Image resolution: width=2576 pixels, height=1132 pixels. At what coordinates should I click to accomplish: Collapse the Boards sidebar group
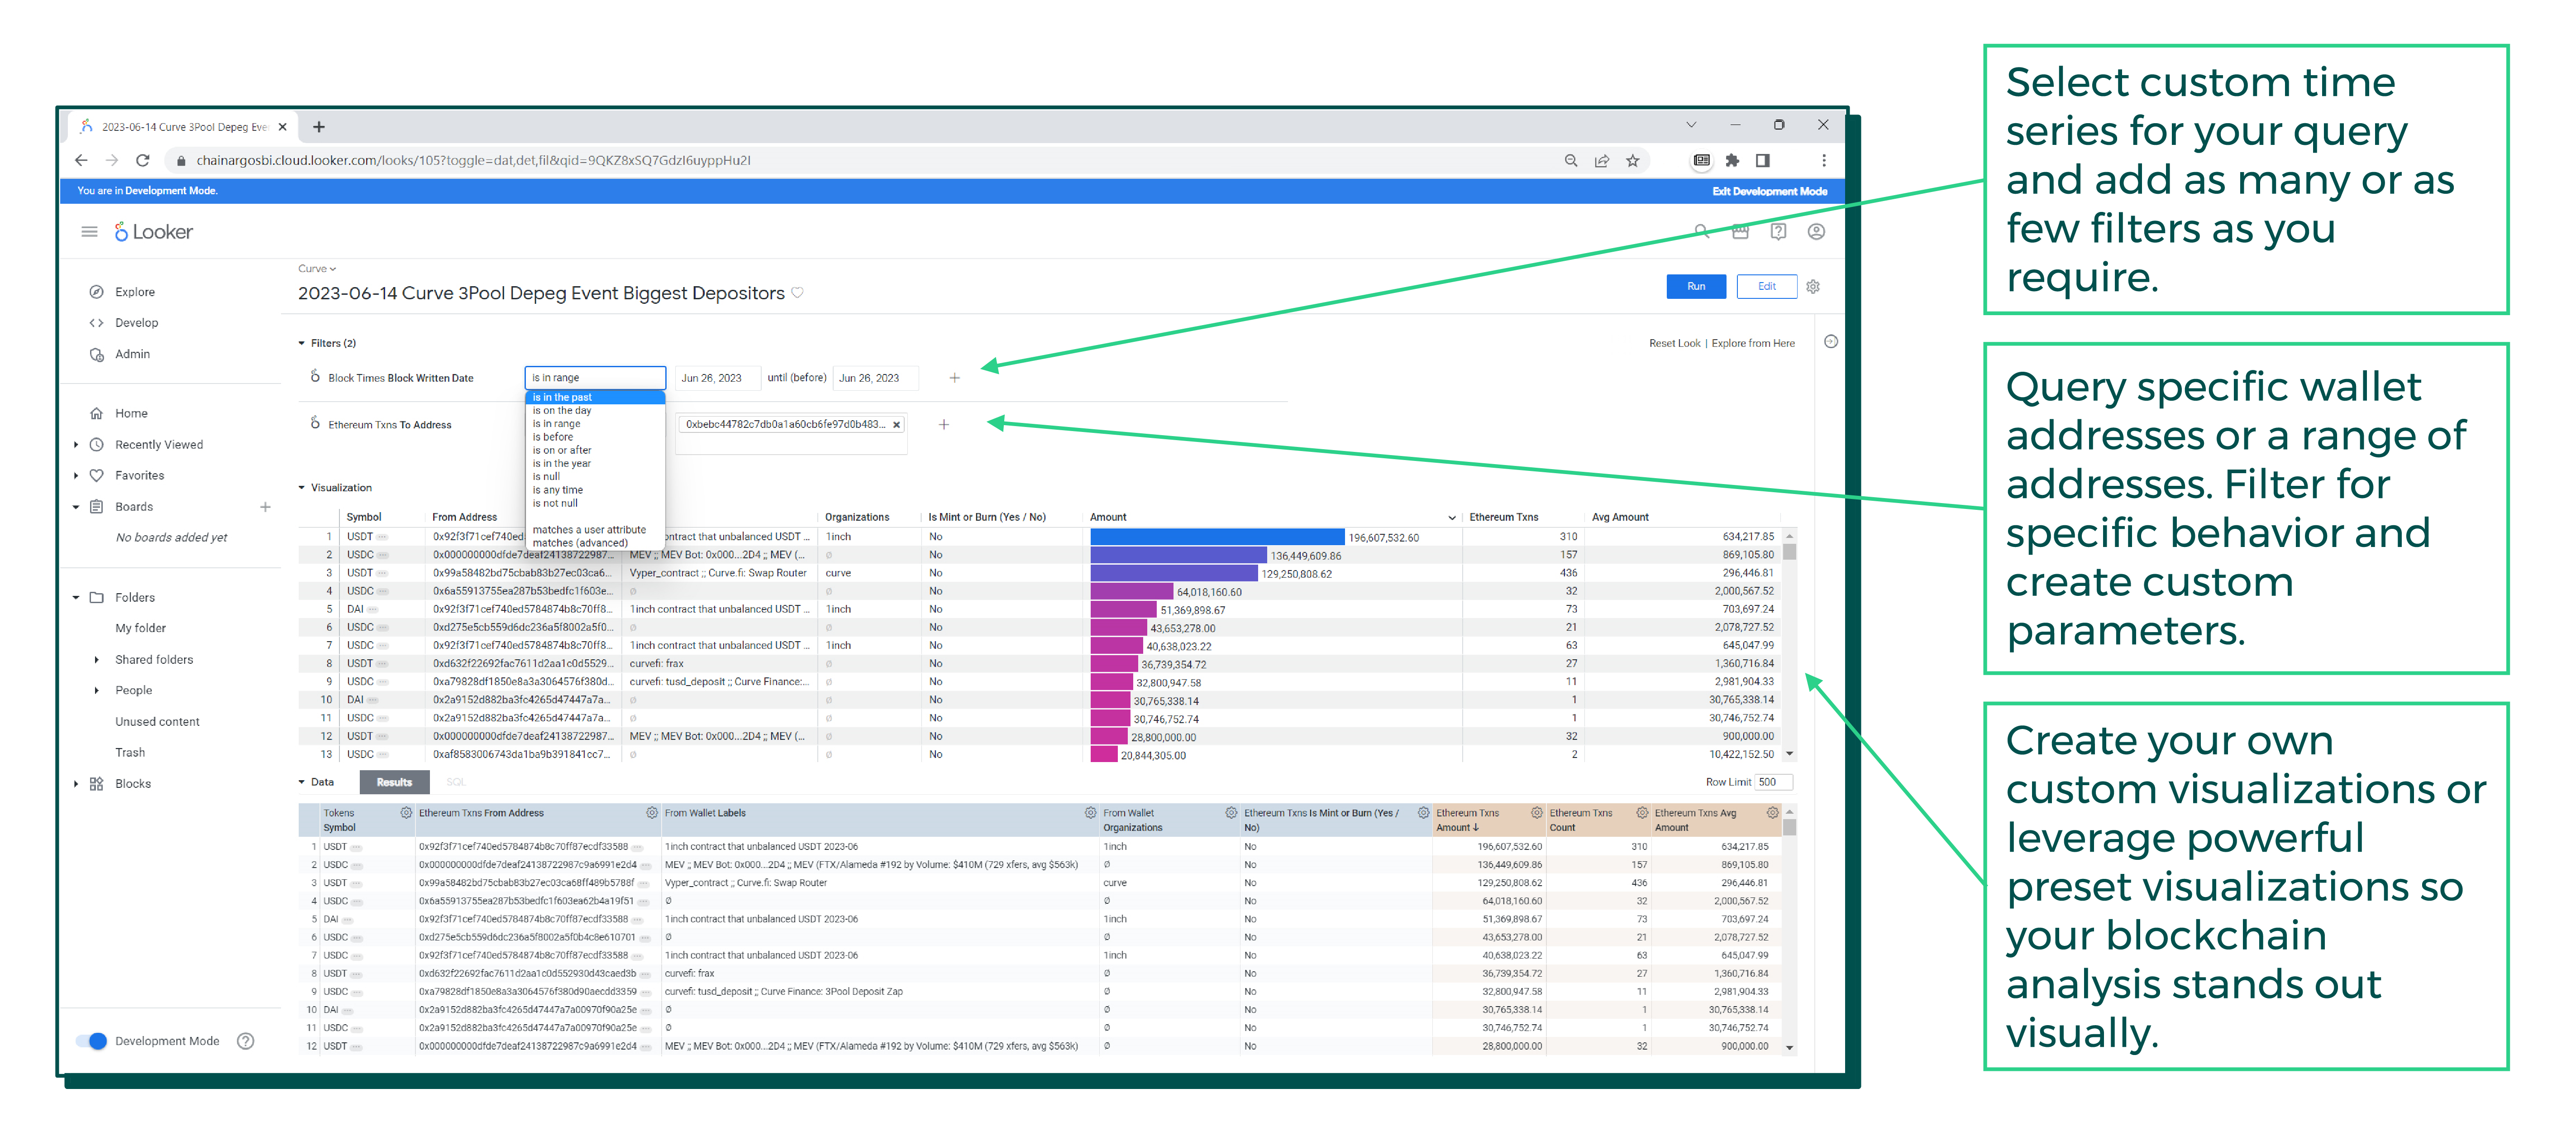click(76, 508)
